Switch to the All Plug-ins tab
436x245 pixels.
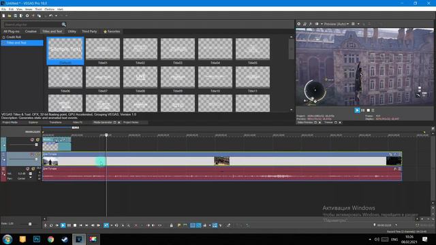point(12,31)
